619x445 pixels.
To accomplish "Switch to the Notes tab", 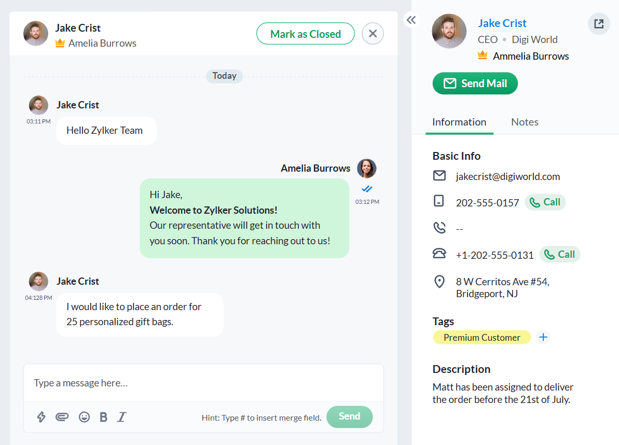I will click(x=525, y=122).
